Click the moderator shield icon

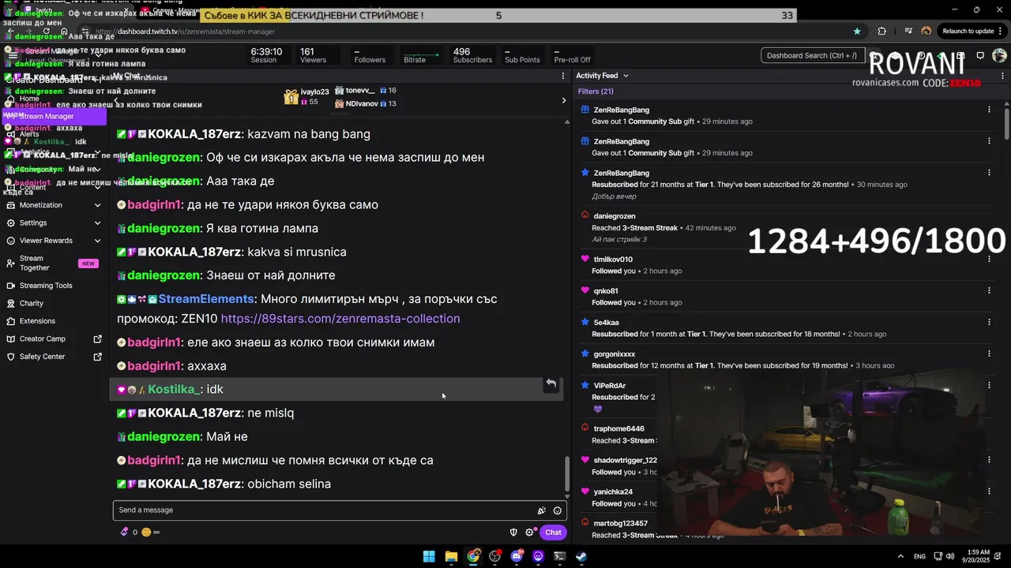[513, 532]
